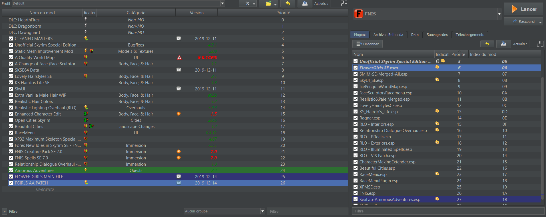Open the tools menu with the wrench icon
Viewport: 546px width, 217px height.
tap(248, 4)
